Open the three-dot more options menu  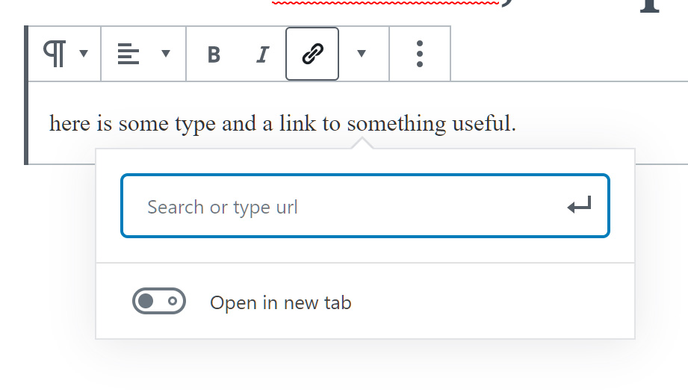click(x=420, y=54)
